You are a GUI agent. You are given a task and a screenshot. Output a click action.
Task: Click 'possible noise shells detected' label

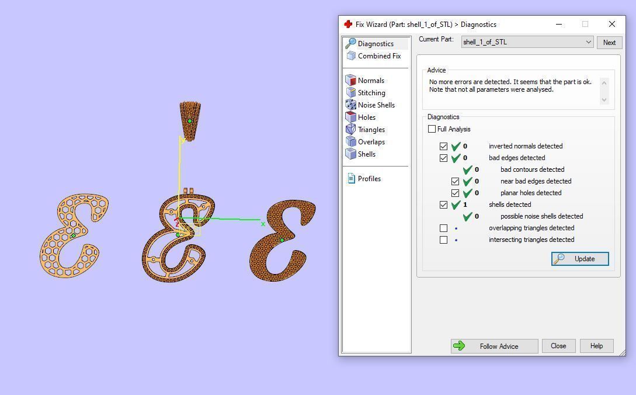tap(541, 216)
